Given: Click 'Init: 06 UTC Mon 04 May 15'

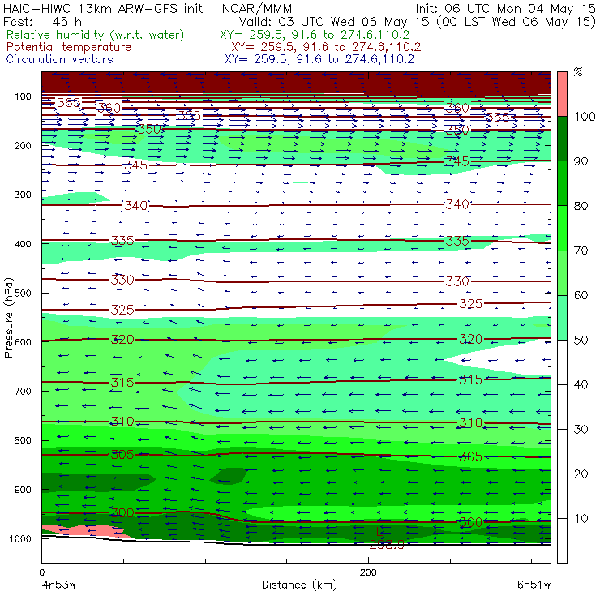Looking at the screenshot, I should [x=505, y=8].
